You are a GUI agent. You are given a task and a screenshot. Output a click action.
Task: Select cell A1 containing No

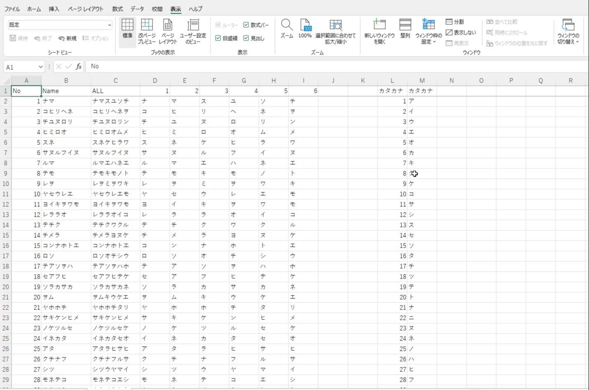pyautogui.click(x=26, y=91)
